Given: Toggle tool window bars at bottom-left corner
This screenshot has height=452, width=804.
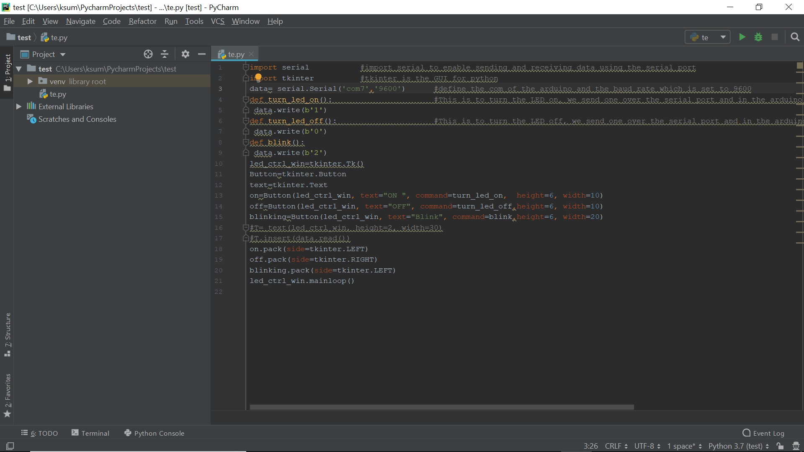Looking at the screenshot, I should click(10, 446).
